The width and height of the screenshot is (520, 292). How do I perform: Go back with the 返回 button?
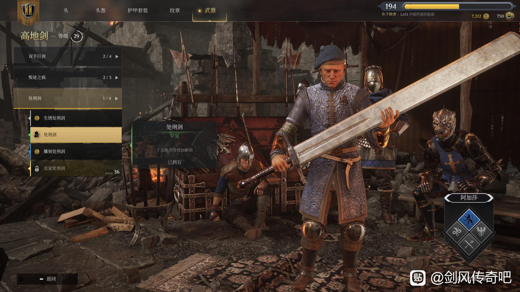point(47,279)
